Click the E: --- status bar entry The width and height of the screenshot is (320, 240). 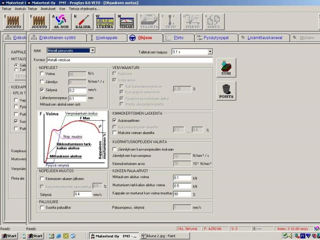point(263,229)
